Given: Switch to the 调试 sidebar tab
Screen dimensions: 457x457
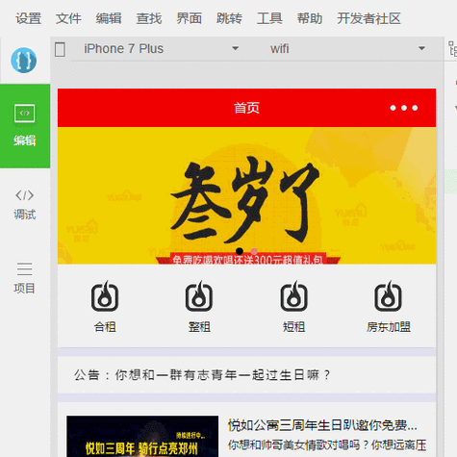Looking at the screenshot, I should click(x=25, y=205).
